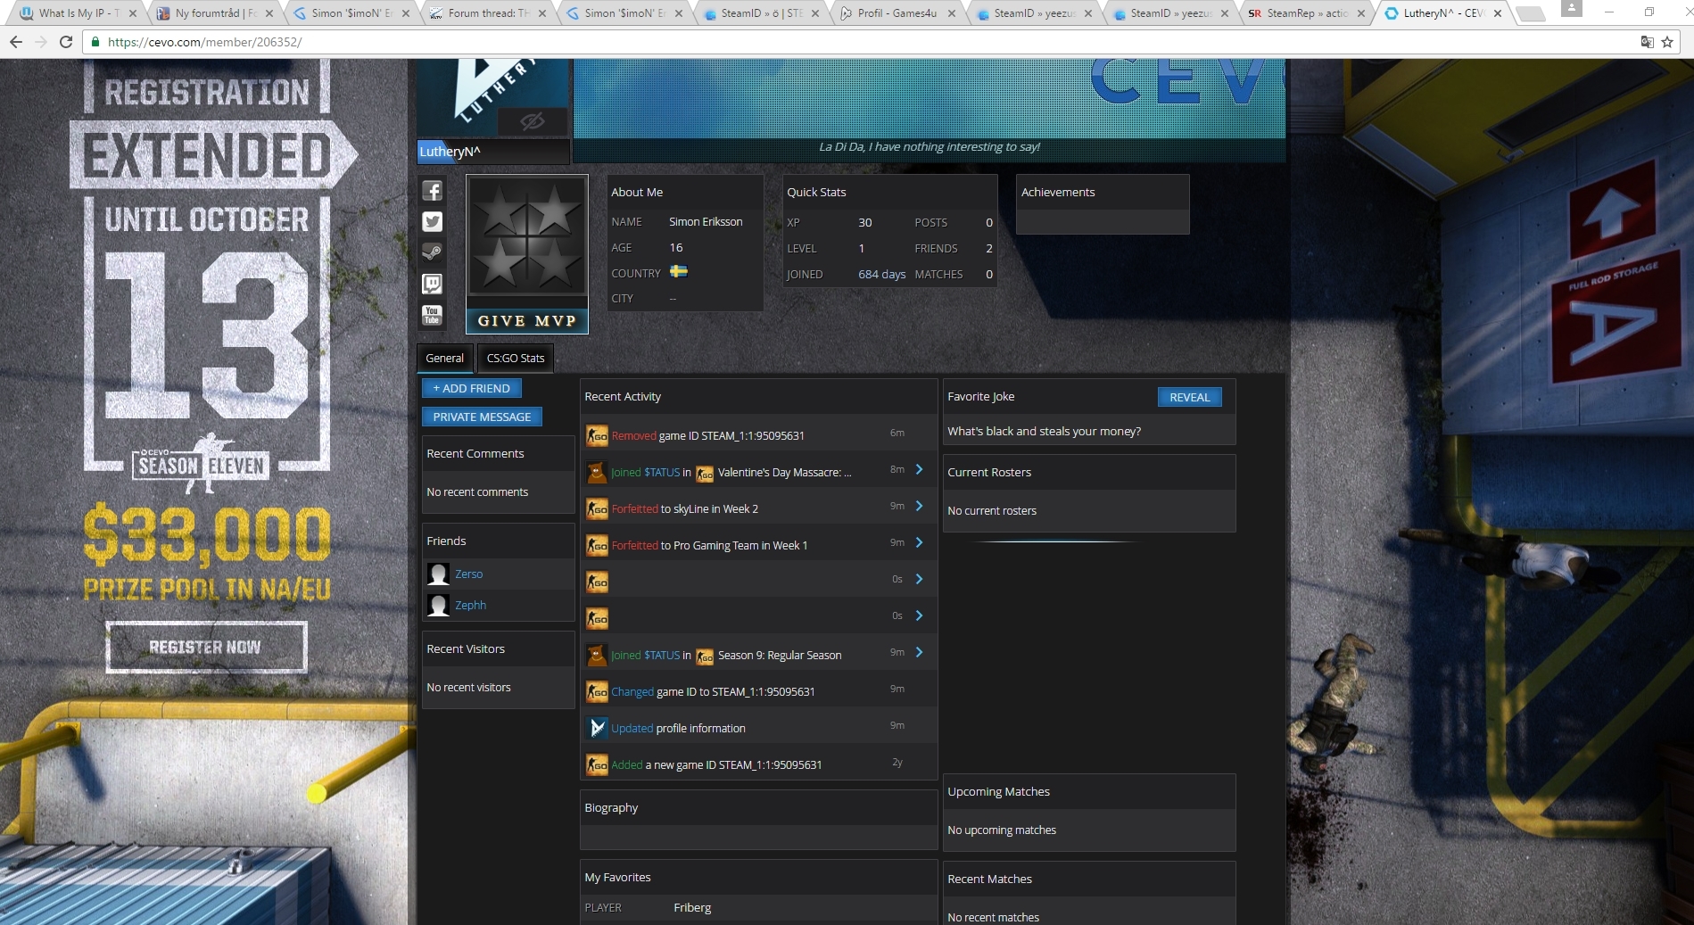Click the CS:GO icon beside Changed game ID

pyautogui.click(x=597, y=692)
